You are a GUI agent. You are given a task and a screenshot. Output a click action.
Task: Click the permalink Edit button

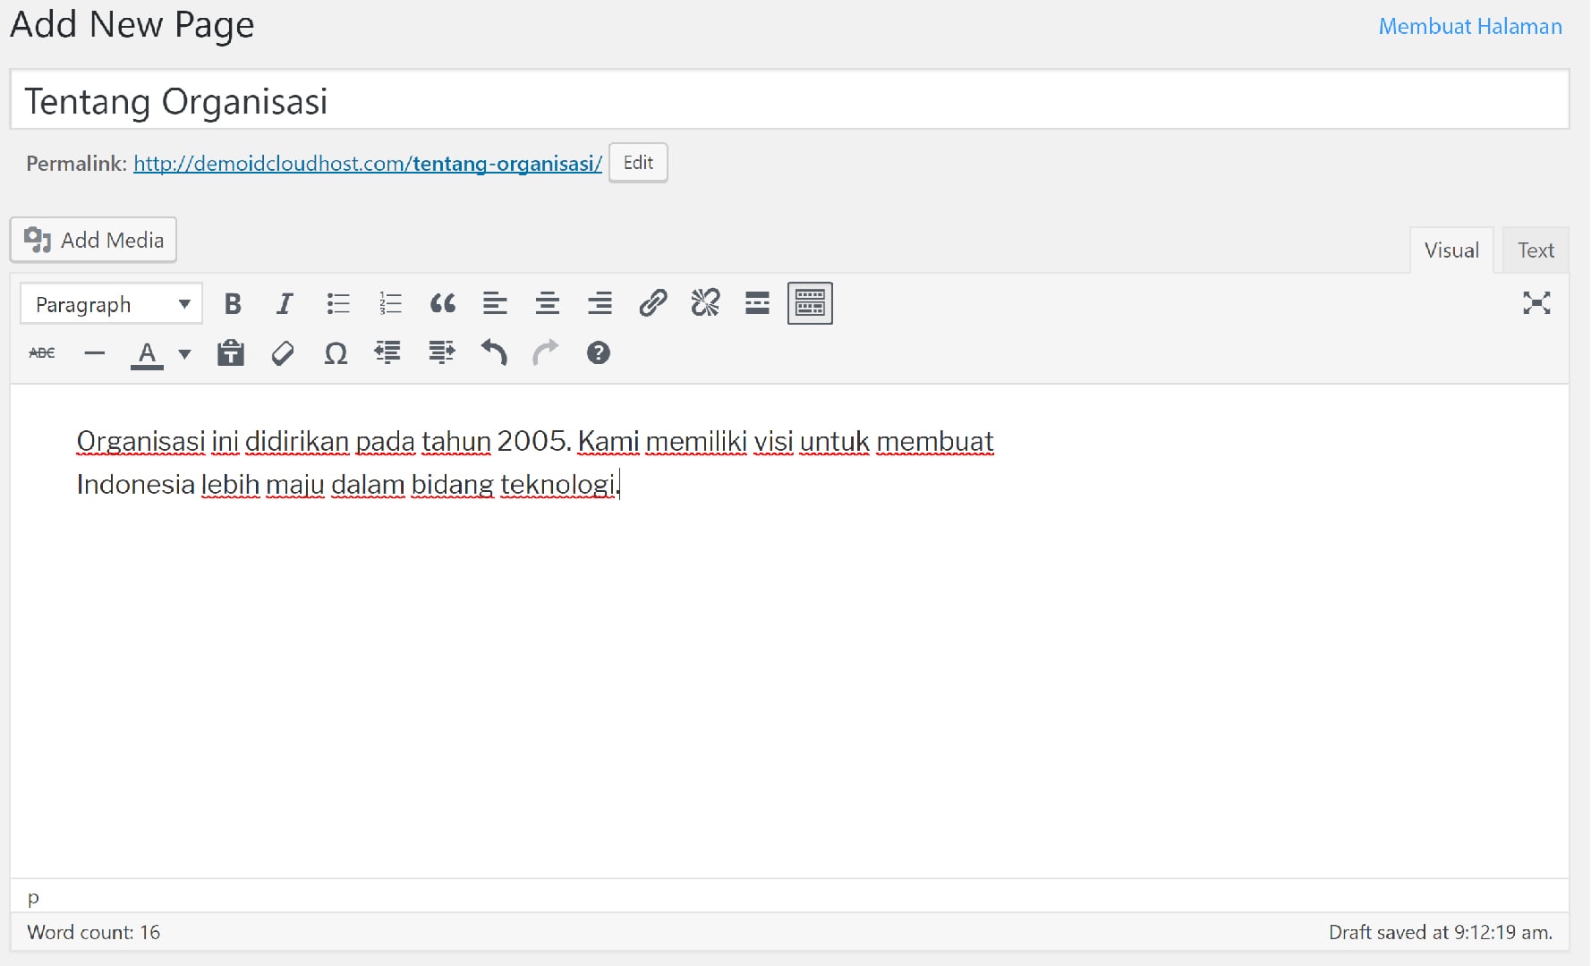[x=638, y=163]
